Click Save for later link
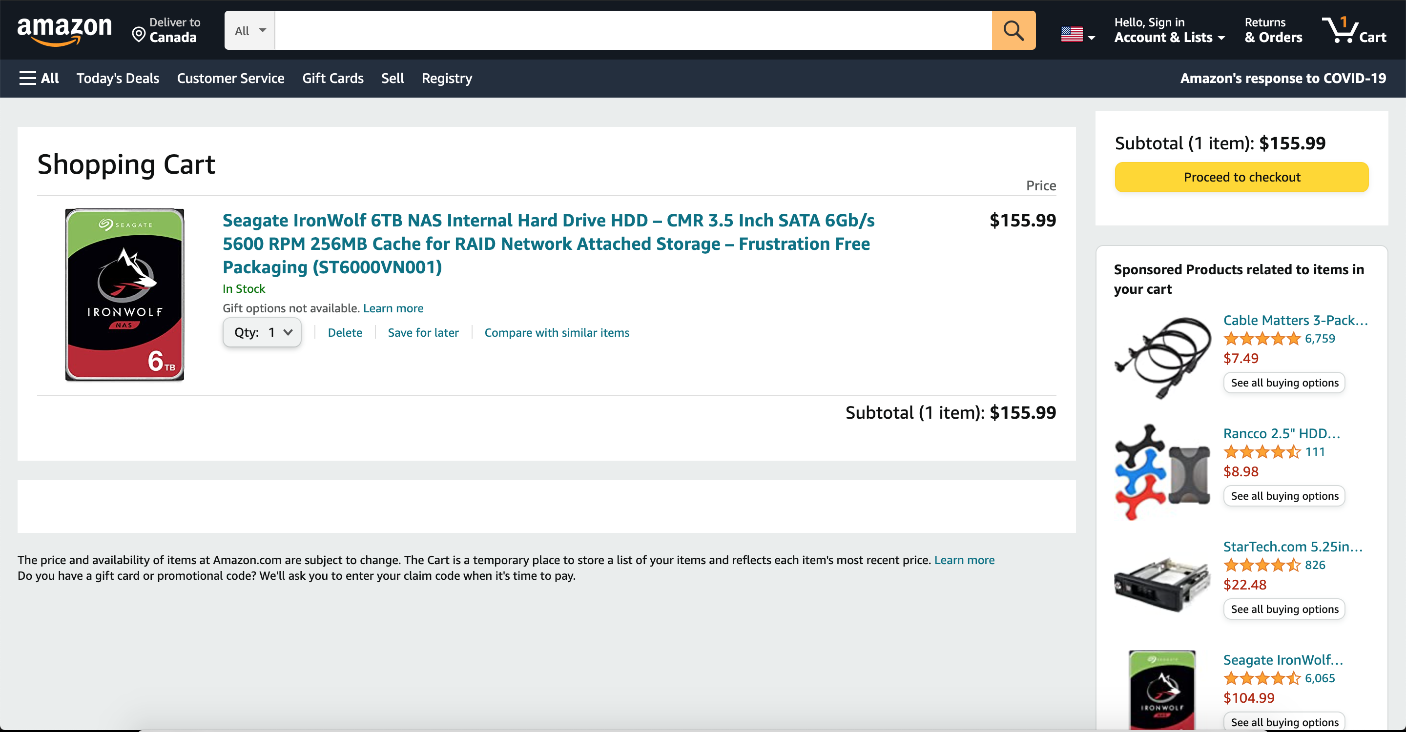1406x732 pixels. pos(423,333)
